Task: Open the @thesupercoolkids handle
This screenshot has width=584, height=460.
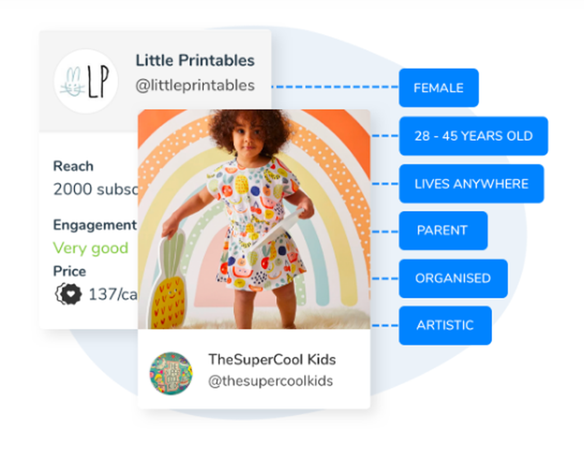Action: pyautogui.click(x=270, y=381)
